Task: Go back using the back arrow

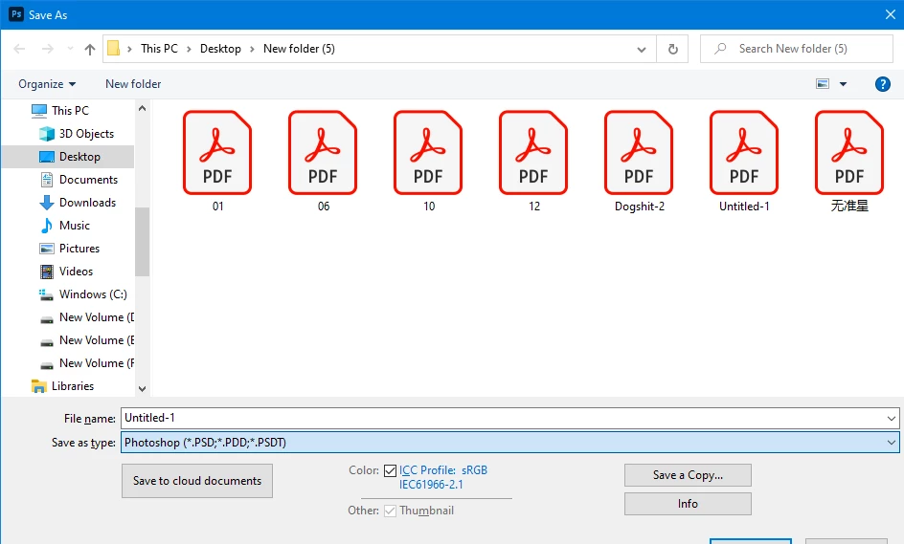Action: coord(19,49)
